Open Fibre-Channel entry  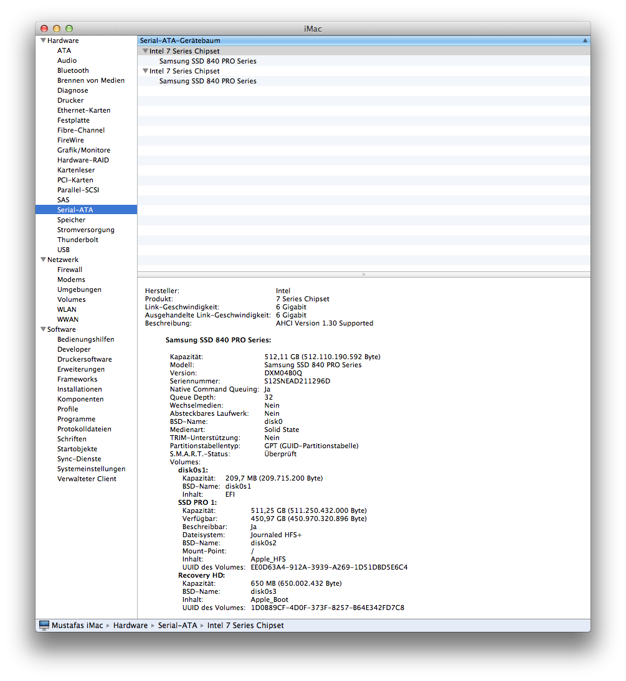81,130
